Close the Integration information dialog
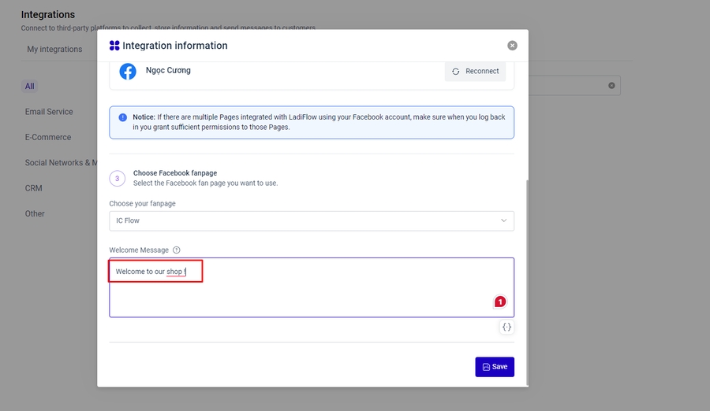Viewport: 710px width, 411px height. tap(512, 46)
